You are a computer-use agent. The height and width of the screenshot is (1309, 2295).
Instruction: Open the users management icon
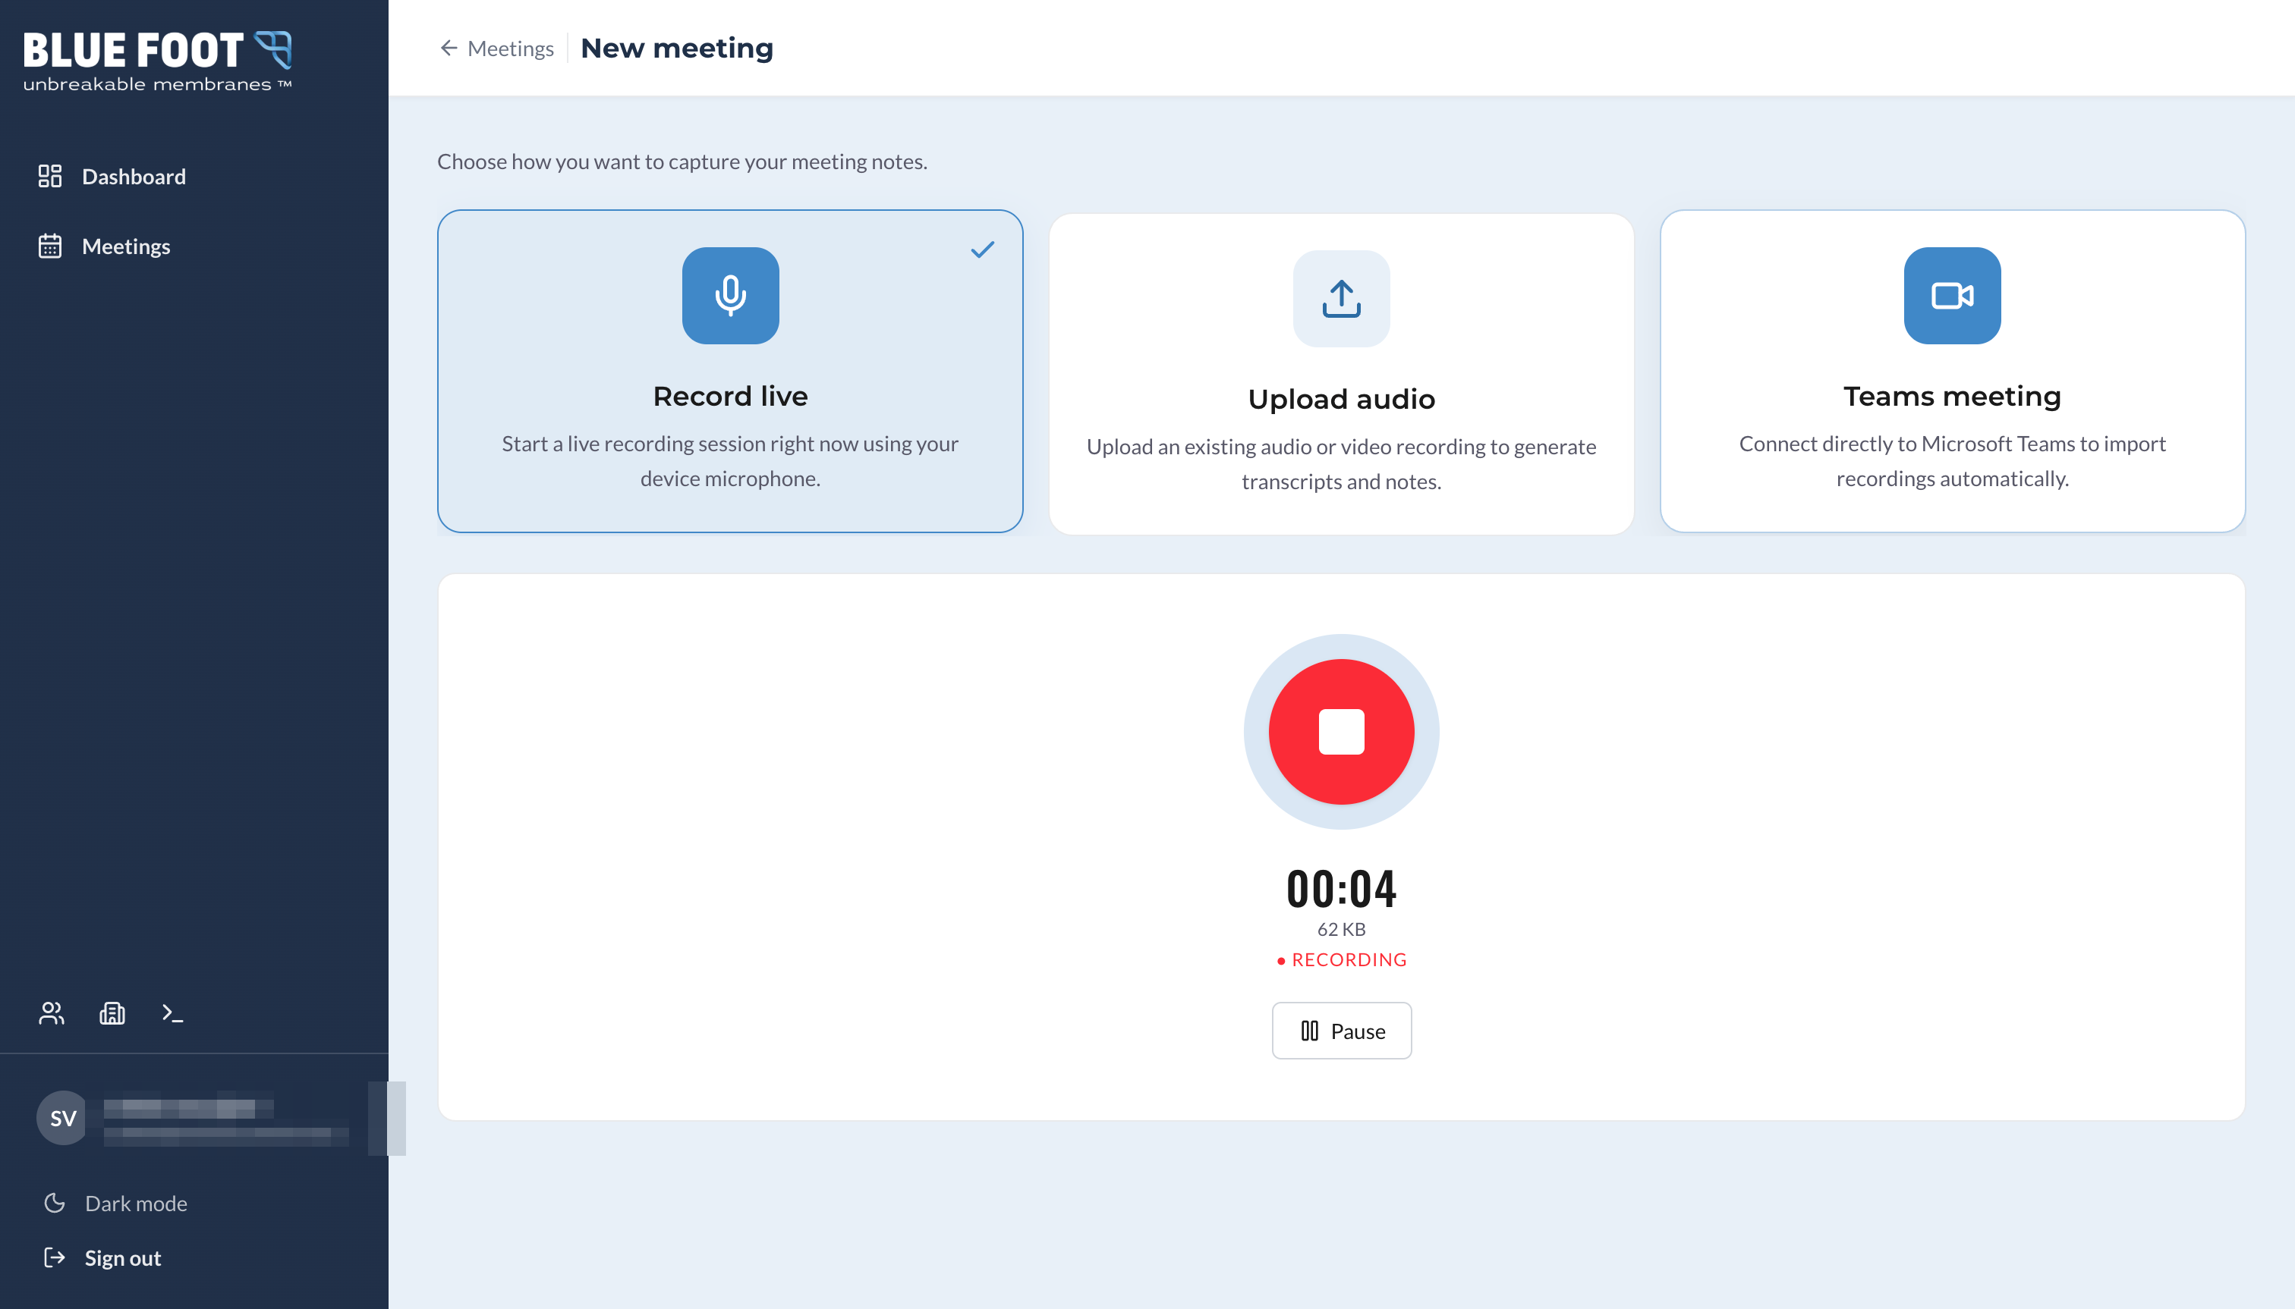52,1014
